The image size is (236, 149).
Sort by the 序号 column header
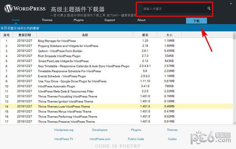(6, 35)
